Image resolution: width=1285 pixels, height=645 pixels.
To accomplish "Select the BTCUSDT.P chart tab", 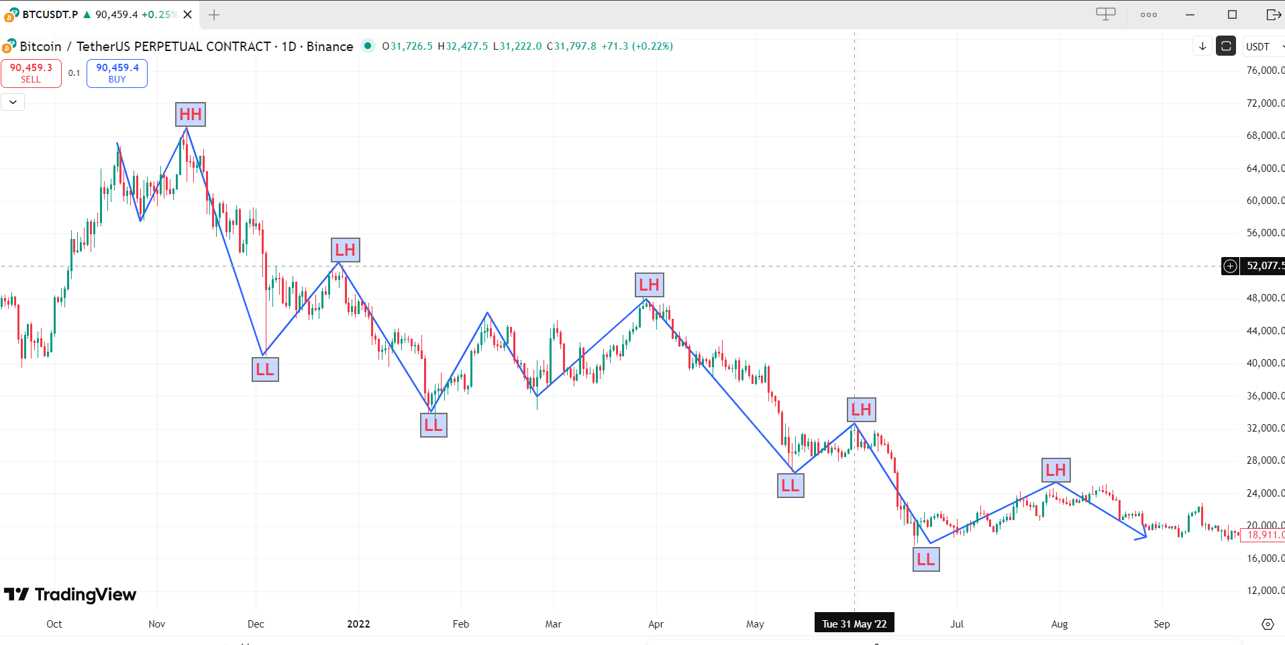I will point(50,14).
